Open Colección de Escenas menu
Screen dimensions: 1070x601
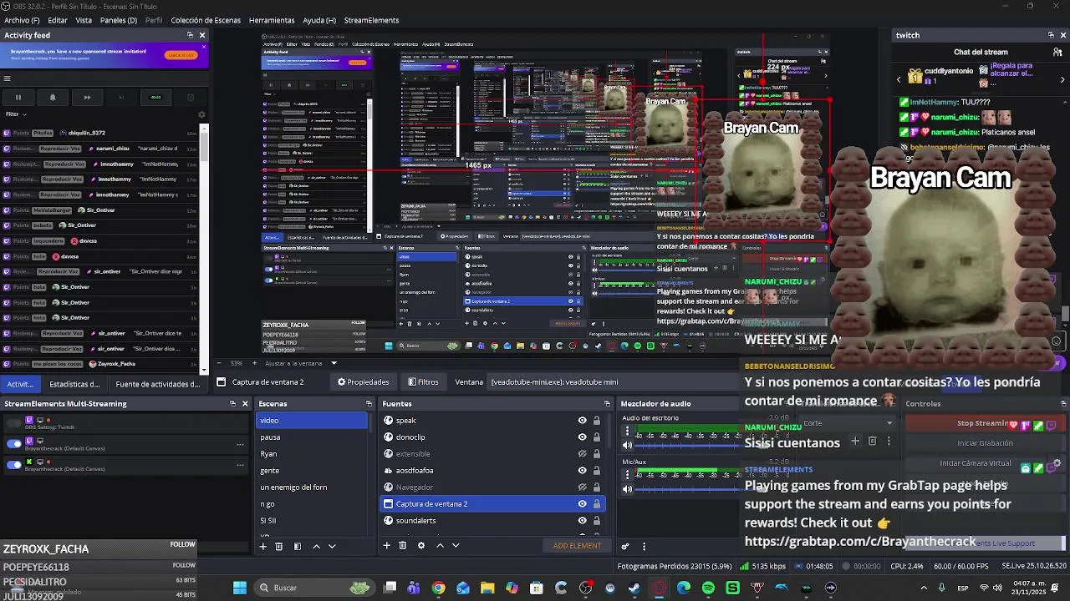206,20
